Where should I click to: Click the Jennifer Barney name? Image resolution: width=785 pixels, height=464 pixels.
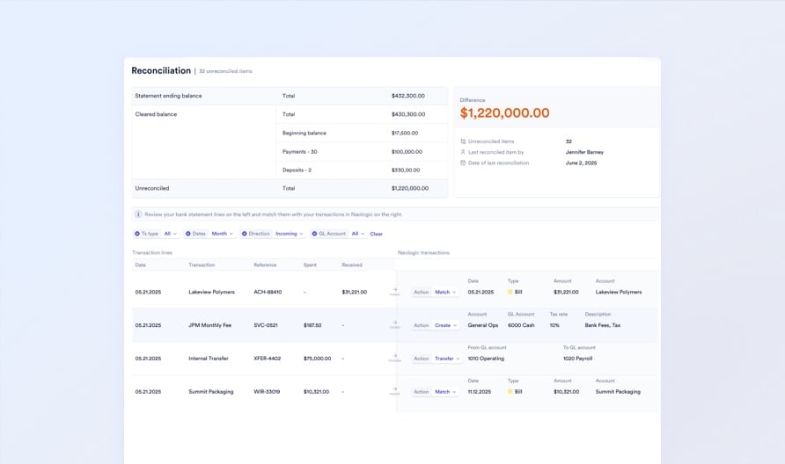[x=584, y=152]
